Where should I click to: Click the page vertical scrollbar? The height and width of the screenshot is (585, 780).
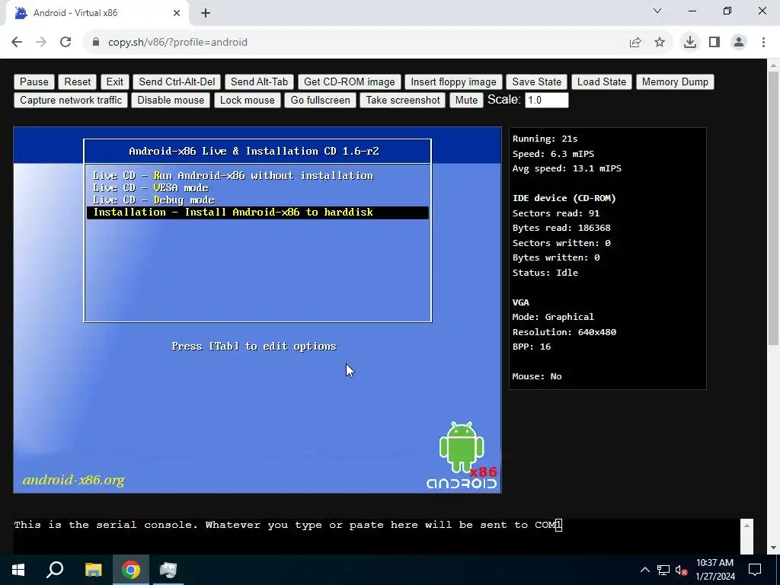pyautogui.click(x=773, y=209)
